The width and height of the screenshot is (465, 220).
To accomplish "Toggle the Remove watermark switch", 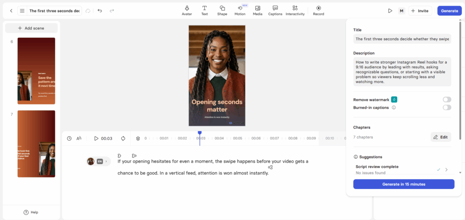I will point(447,100).
